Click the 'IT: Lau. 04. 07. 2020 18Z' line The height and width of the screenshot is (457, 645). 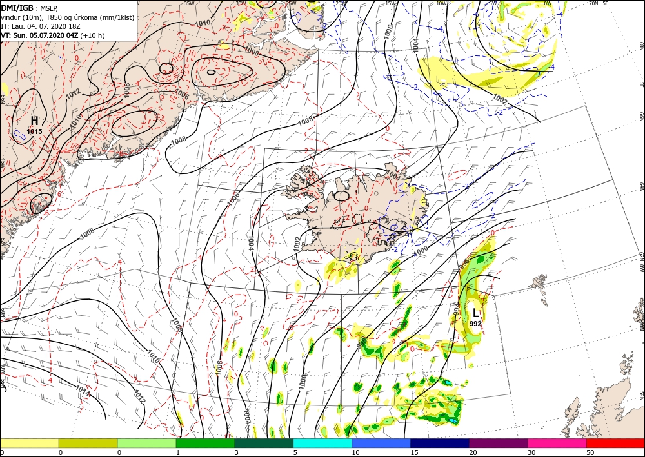[40, 26]
